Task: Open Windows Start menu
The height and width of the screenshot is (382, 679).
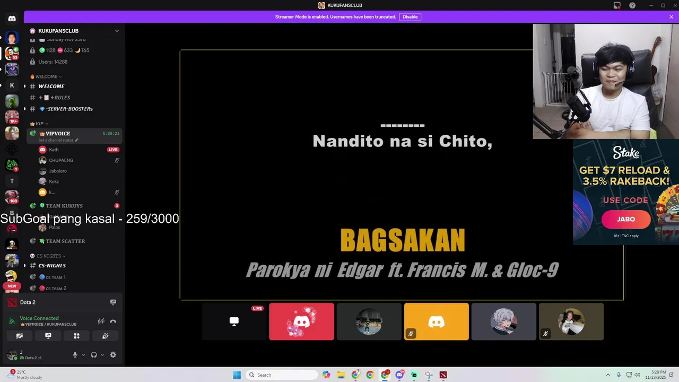Action: click(x=237, y=375)
